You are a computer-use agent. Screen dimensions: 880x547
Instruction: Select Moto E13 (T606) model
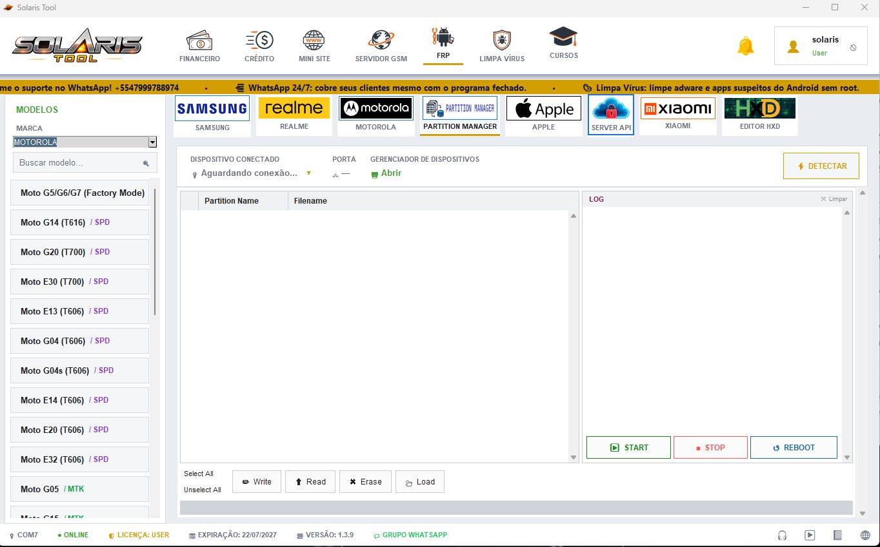pos(80,311)
